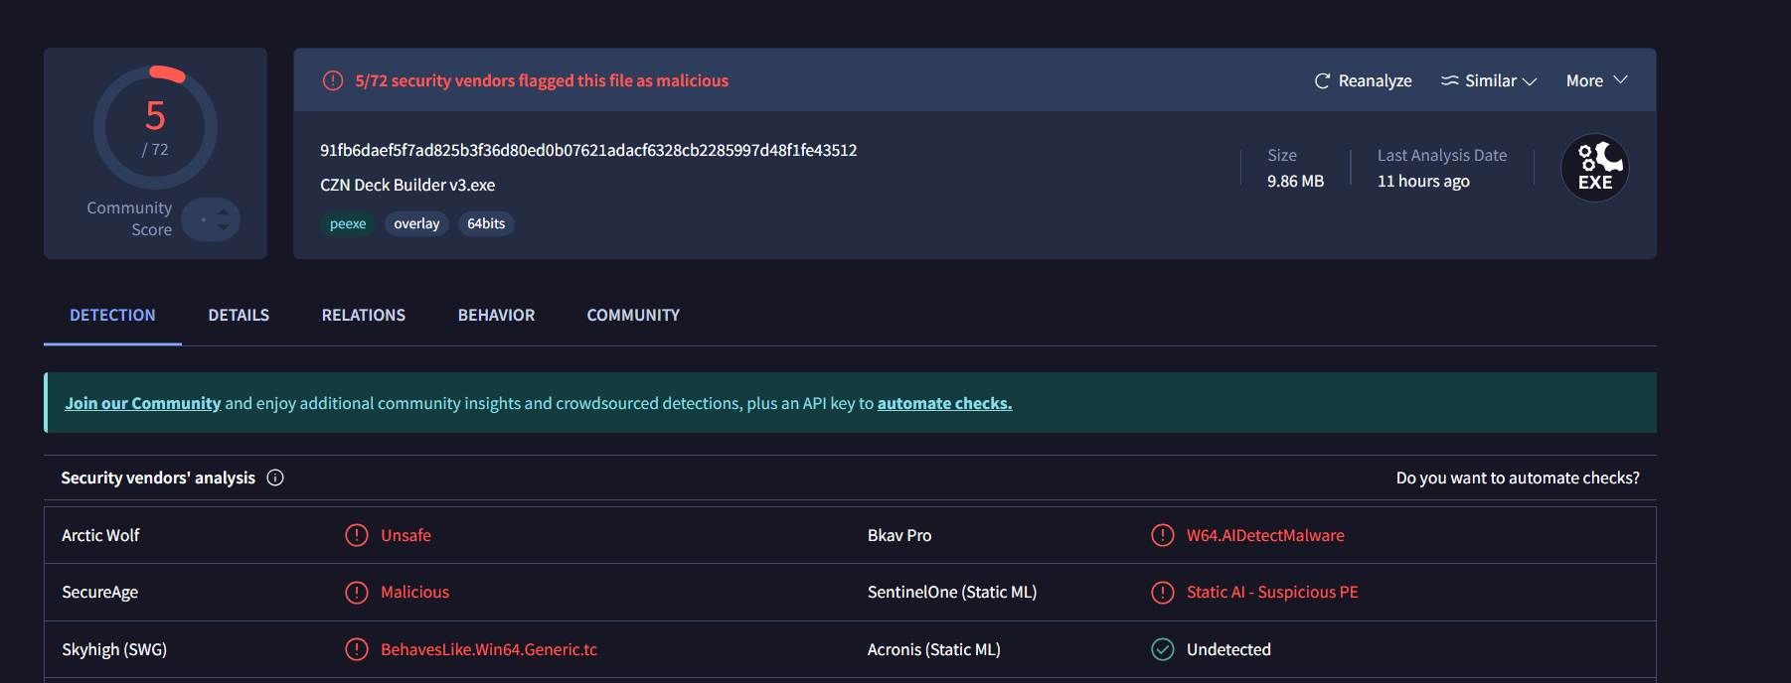Click the Static AI - Suspicious PE result

point(1272,593)
